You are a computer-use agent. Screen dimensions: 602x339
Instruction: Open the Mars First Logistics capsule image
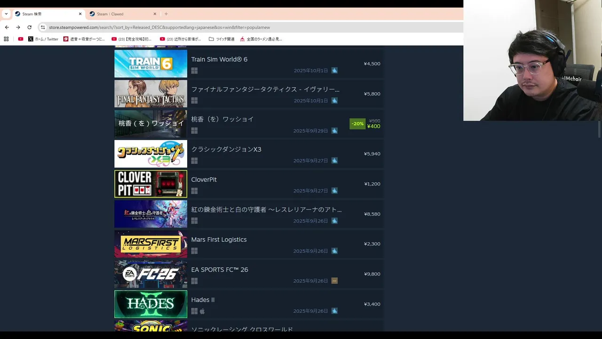[x=150, y=244]
